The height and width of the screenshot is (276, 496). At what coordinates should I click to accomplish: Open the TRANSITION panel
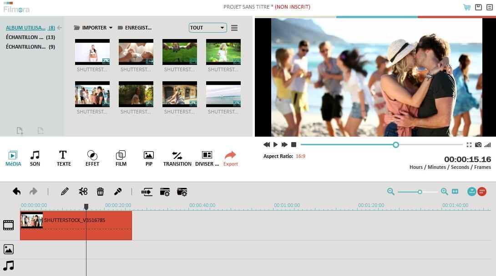pyautogui.click(x=177, y=158)
